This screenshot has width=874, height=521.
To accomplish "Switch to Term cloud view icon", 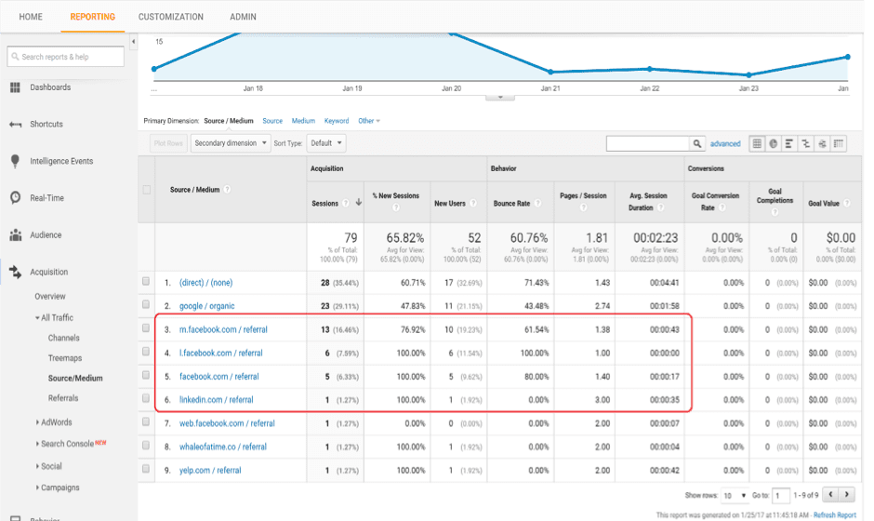I will coord(822,144).
